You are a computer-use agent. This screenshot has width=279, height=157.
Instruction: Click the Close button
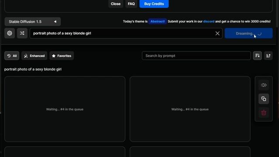[116, 4]
